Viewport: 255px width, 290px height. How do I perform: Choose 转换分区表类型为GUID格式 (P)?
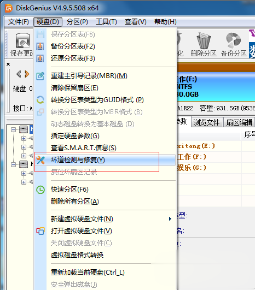tap(105, 100)
